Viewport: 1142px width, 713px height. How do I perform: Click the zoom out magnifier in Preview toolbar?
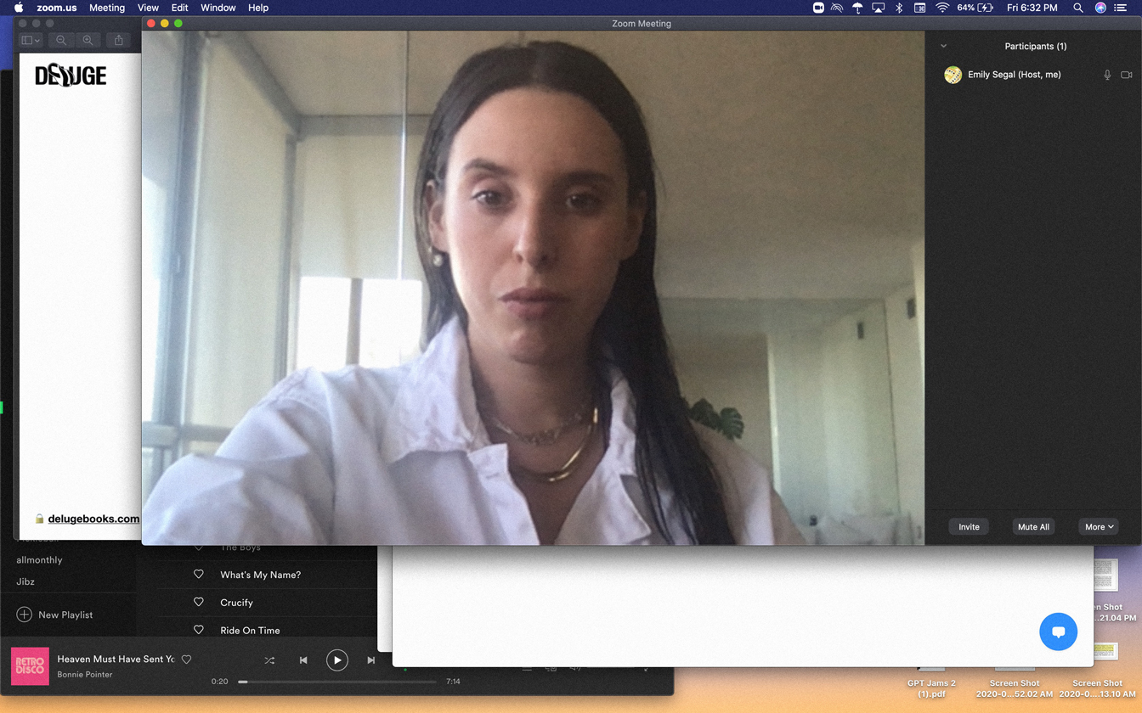pyautogui.click(x=61, y=40)
